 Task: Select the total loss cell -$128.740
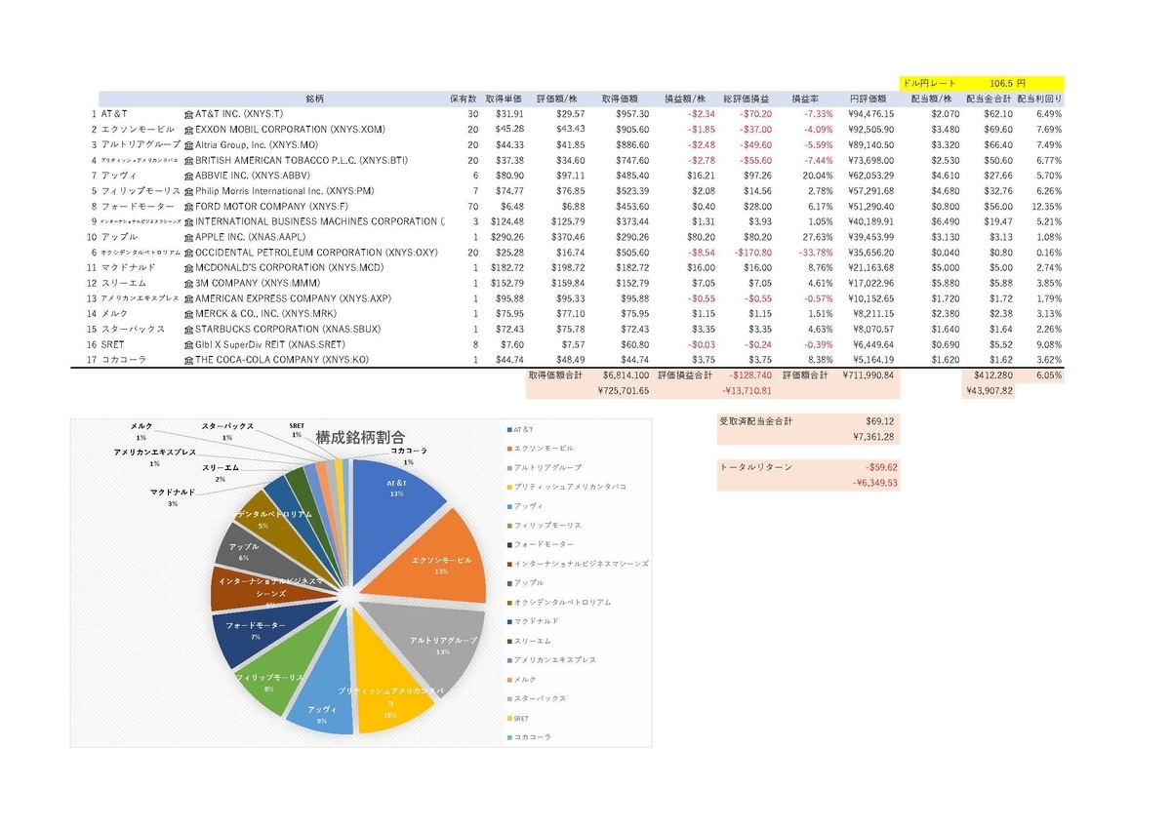(x=748, y=375)
